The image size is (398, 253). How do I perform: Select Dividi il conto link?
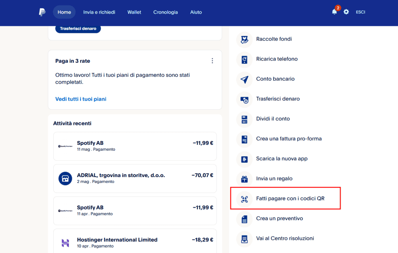(x=273, y=119)
